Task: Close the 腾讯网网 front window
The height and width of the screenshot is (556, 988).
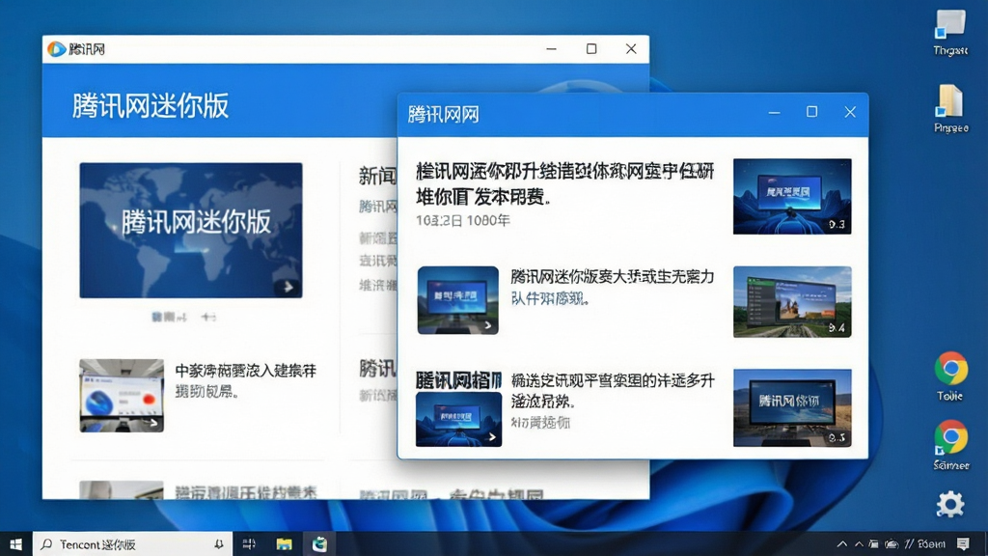Action: [x=850, y=112]
